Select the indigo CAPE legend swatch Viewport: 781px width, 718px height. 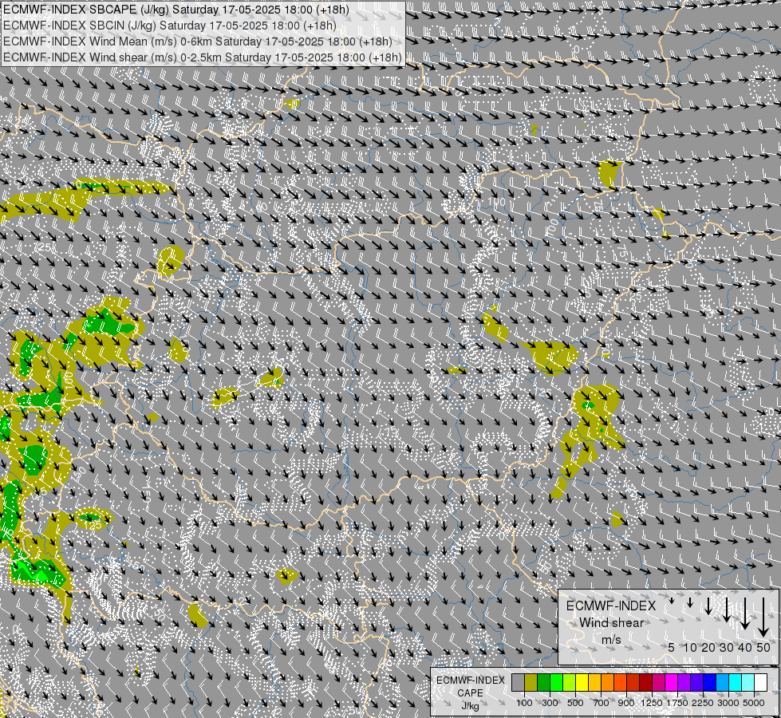696,683
